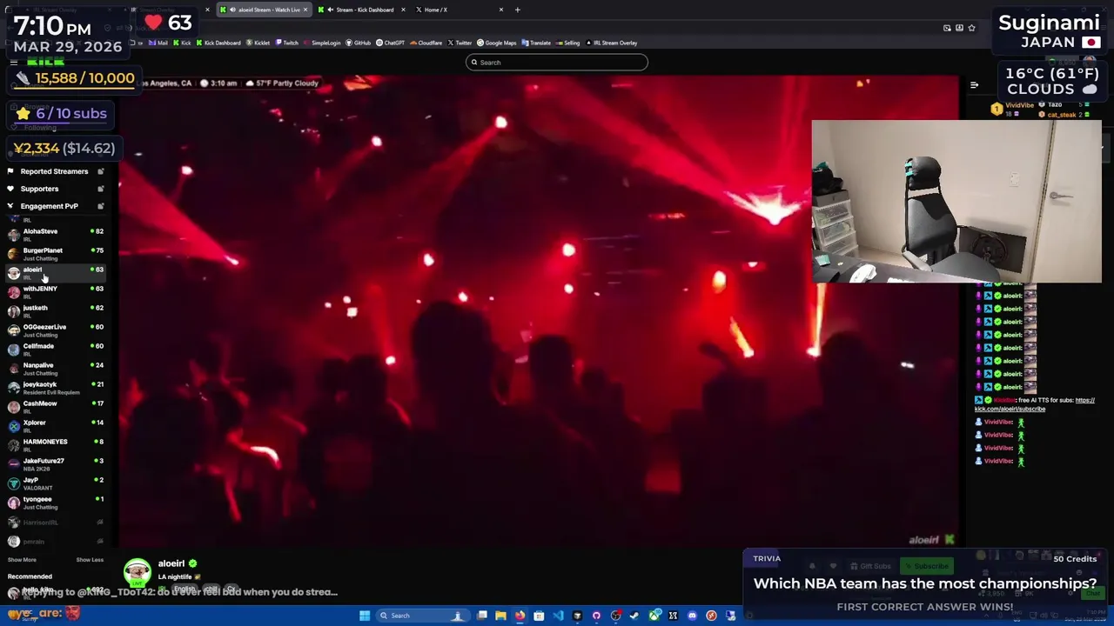Open Supporters external link icon

coord(100,189)
